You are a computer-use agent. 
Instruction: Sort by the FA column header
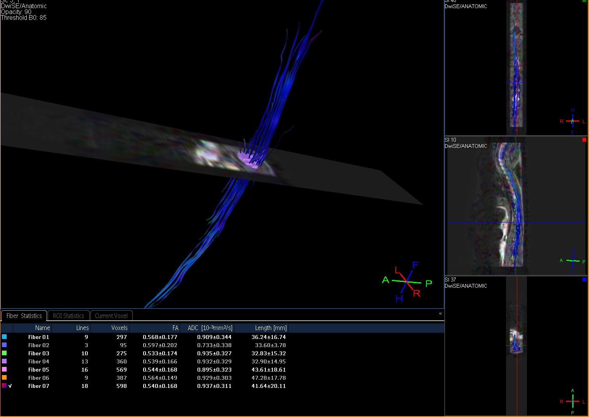tap(175, 328)
